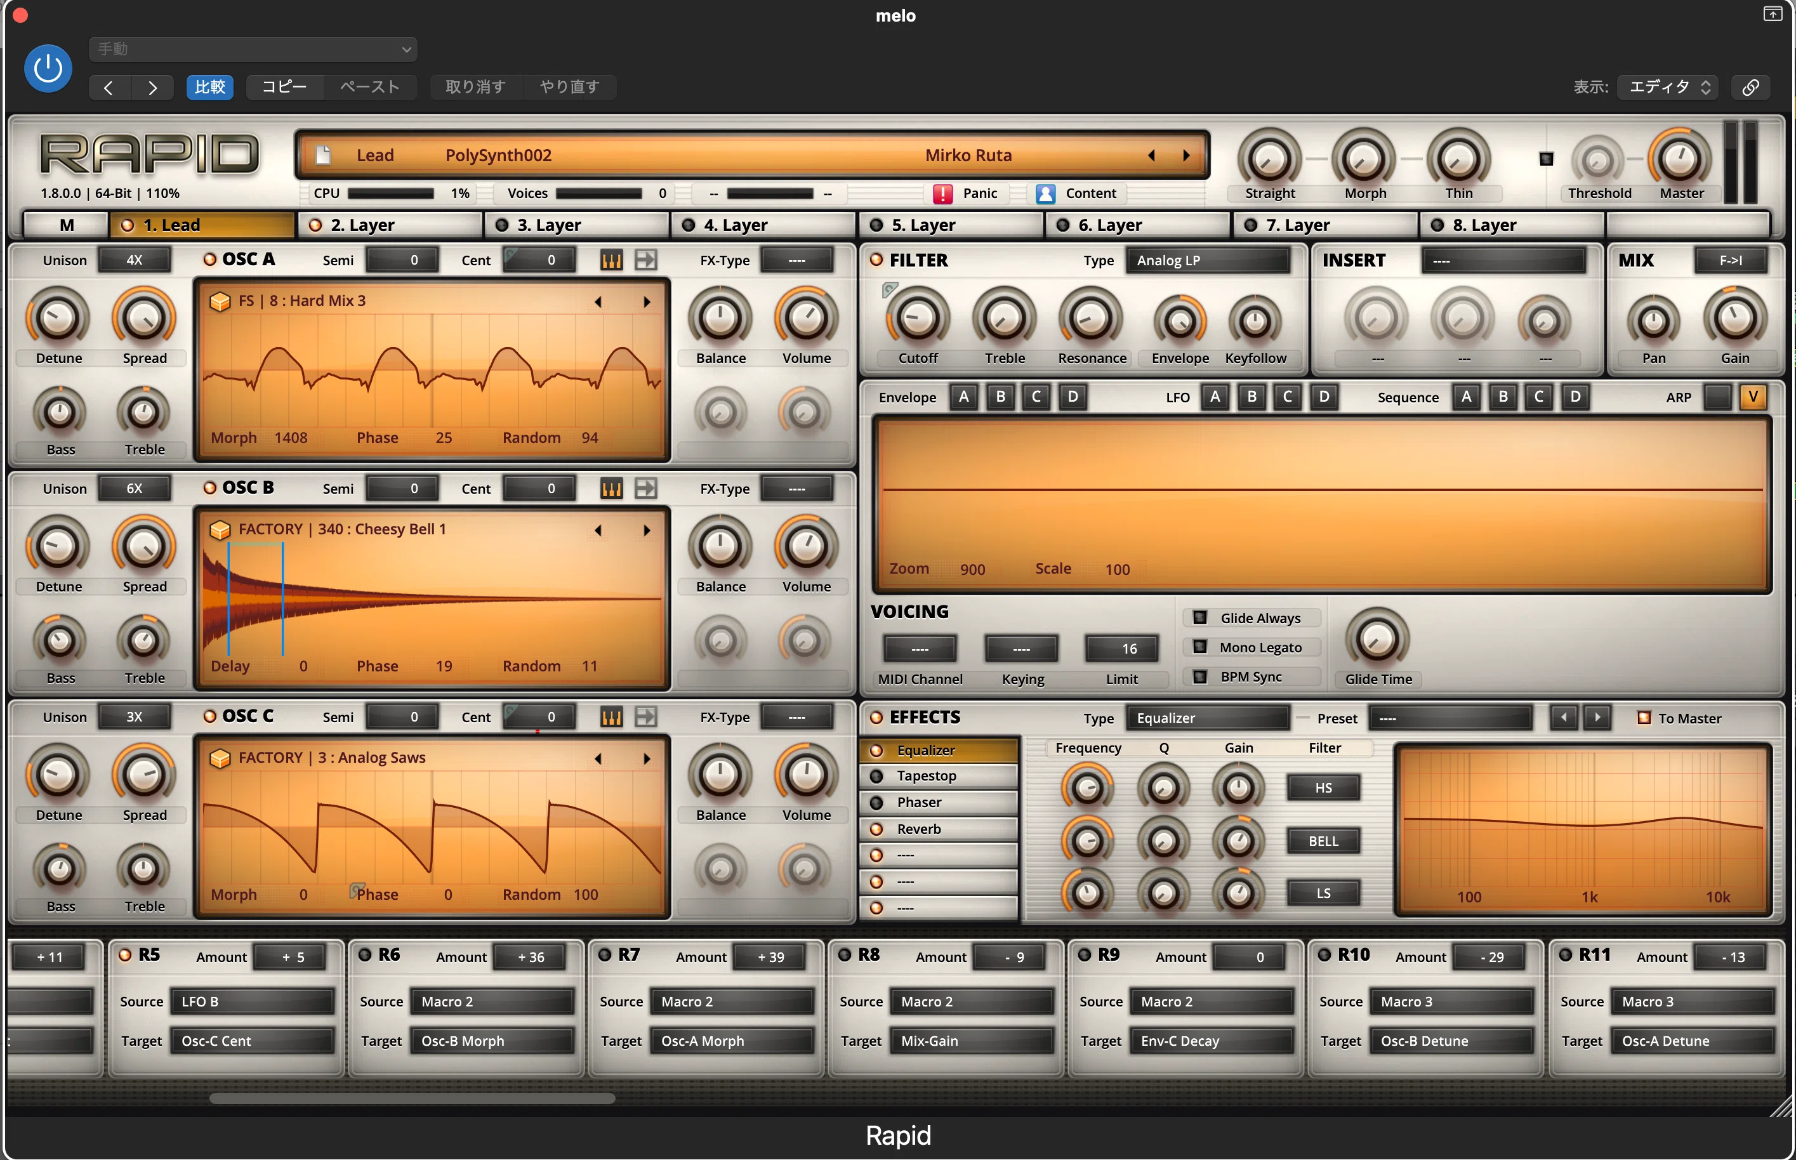Click the コピー copy button
The width and height of the screenshot is (1796, 1160).
[x=284, y=88]
